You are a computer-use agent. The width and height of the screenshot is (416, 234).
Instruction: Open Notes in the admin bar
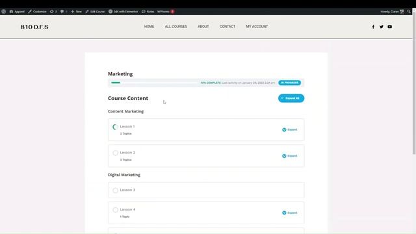tap(148, 12)
